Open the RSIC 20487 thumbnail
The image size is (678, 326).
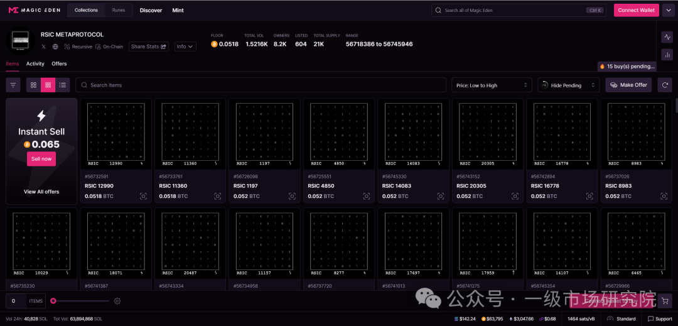pos(190,244)
